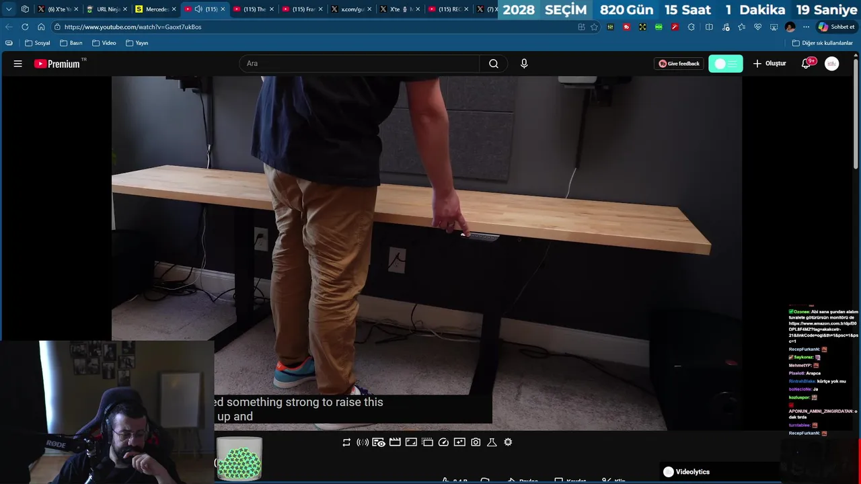861x484 pixels.
Task: Click the red pickaxe extension icon
Action: click(675, 27)
